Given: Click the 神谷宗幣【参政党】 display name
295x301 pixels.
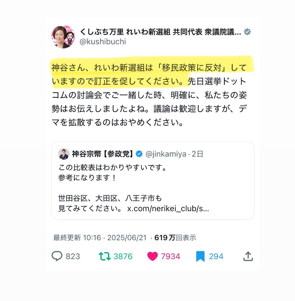Looking at the screenshot, I should (x=103, y=154).
